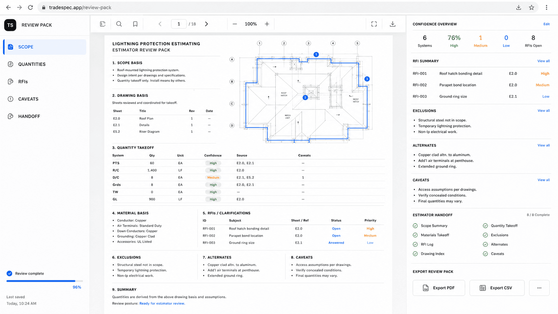Open the RFIs section
This screenshot has height=314, width=558.
click(45, 82)
